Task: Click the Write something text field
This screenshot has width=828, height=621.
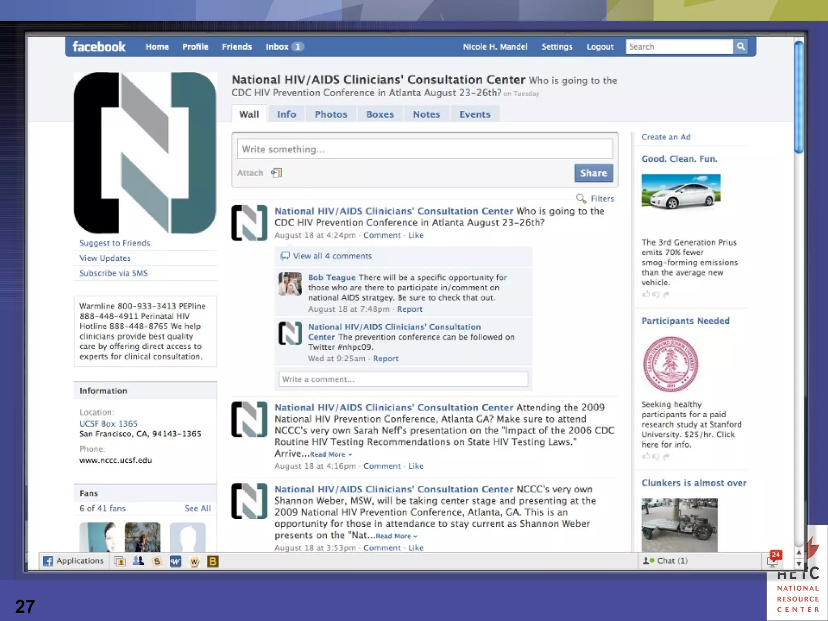Action: [x=425, y=149]
